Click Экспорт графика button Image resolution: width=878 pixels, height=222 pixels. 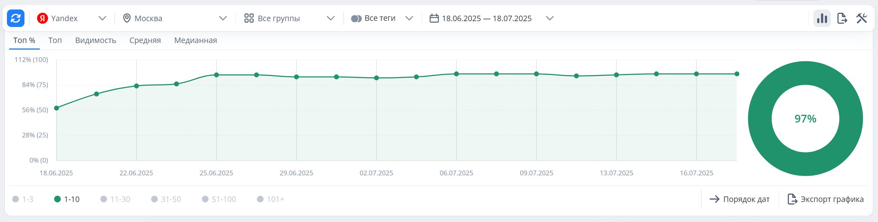(825, 199)
